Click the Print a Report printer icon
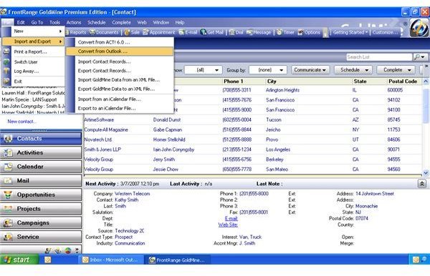The image size is (430, 276). click(x=6, y=51)
